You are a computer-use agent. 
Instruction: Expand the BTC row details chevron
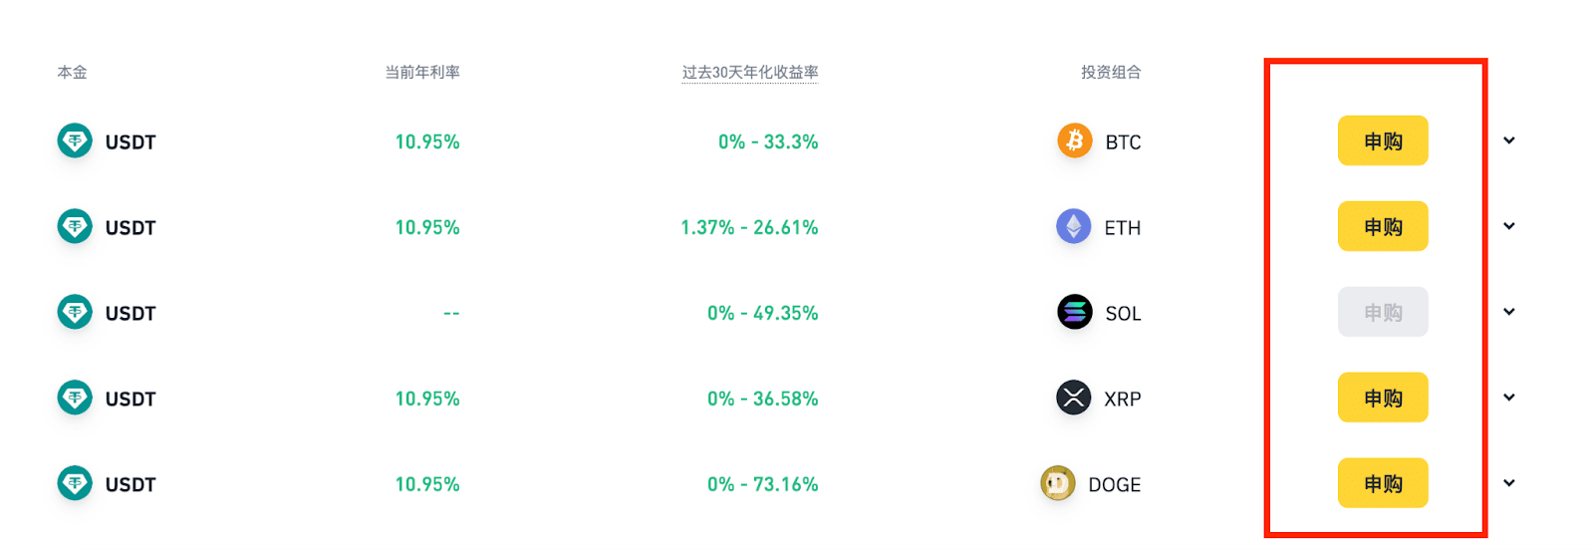pos(1509,140)
